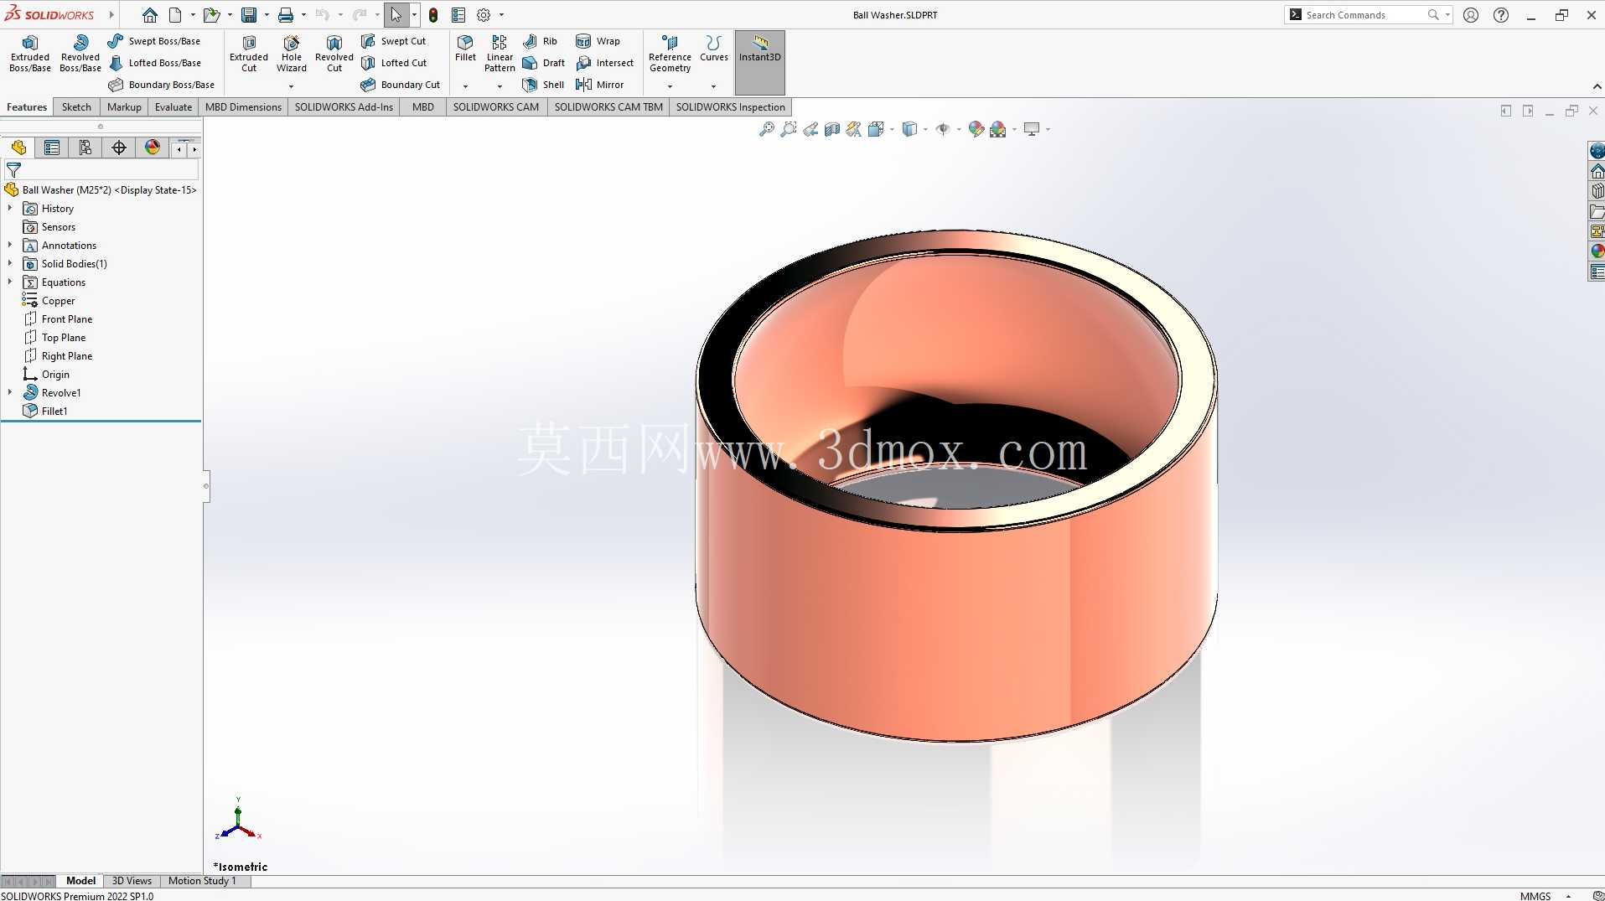Expand the History tree node

click(x=10, y=208)
